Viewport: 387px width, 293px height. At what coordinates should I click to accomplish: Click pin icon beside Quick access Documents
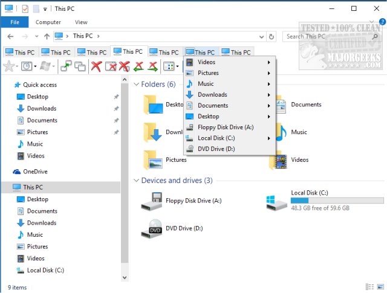click(116, 120)
